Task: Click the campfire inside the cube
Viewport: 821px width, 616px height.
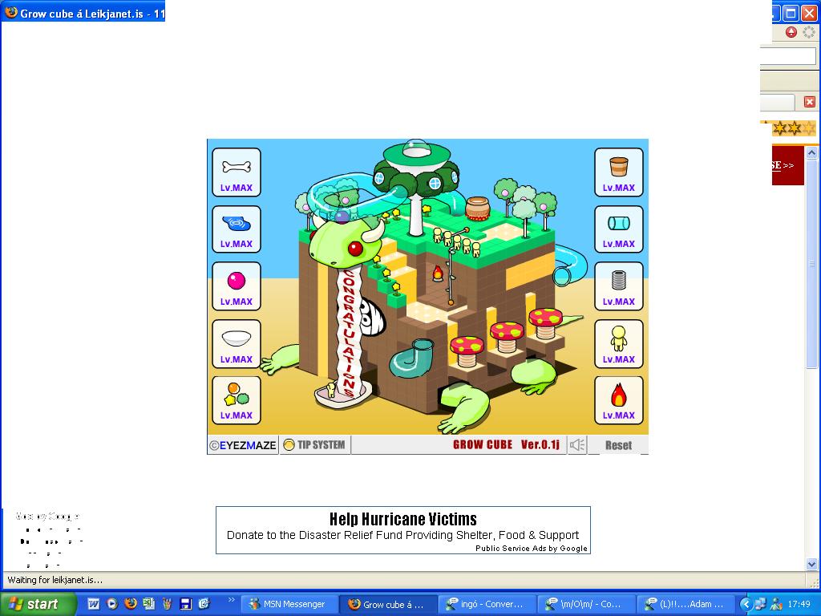Action: click(x=438, y=273)
